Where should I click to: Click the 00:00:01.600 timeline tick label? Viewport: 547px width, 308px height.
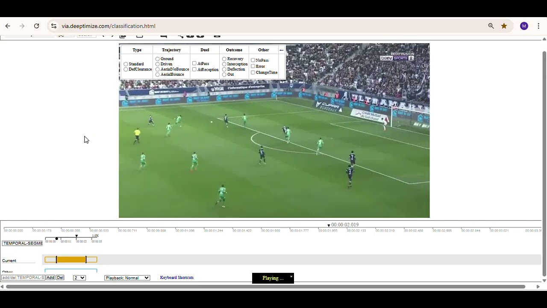tap(271, 231)
